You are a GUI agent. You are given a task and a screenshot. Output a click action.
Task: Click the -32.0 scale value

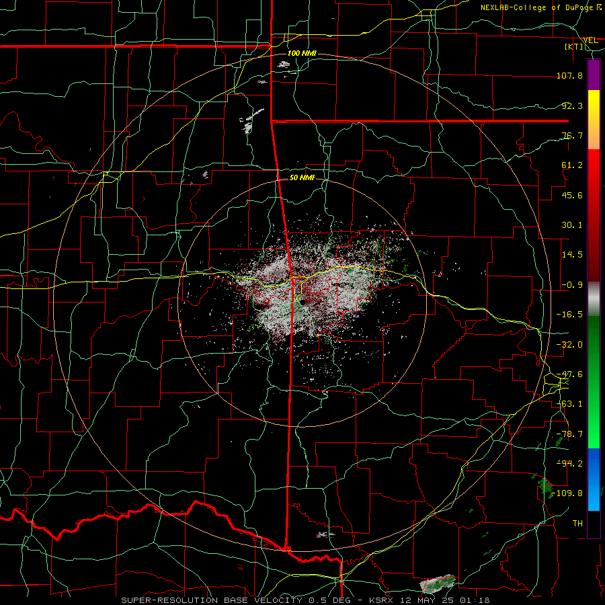click(x=569, y=345)
